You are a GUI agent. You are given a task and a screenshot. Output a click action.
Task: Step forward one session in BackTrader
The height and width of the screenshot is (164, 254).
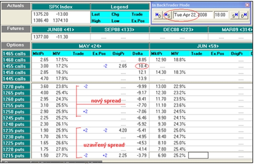[x=235, y=15]
